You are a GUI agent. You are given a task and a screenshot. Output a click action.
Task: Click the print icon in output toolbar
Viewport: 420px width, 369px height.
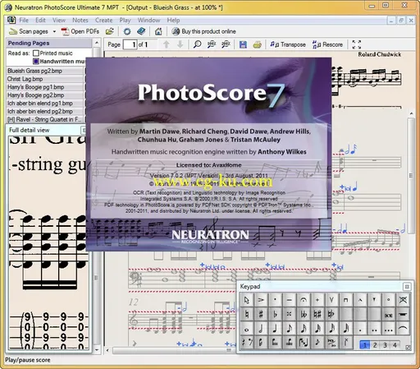click(x=257, y=44)
